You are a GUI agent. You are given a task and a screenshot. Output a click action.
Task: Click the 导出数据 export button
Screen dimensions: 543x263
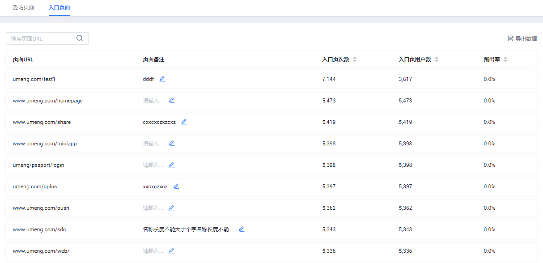522,38
